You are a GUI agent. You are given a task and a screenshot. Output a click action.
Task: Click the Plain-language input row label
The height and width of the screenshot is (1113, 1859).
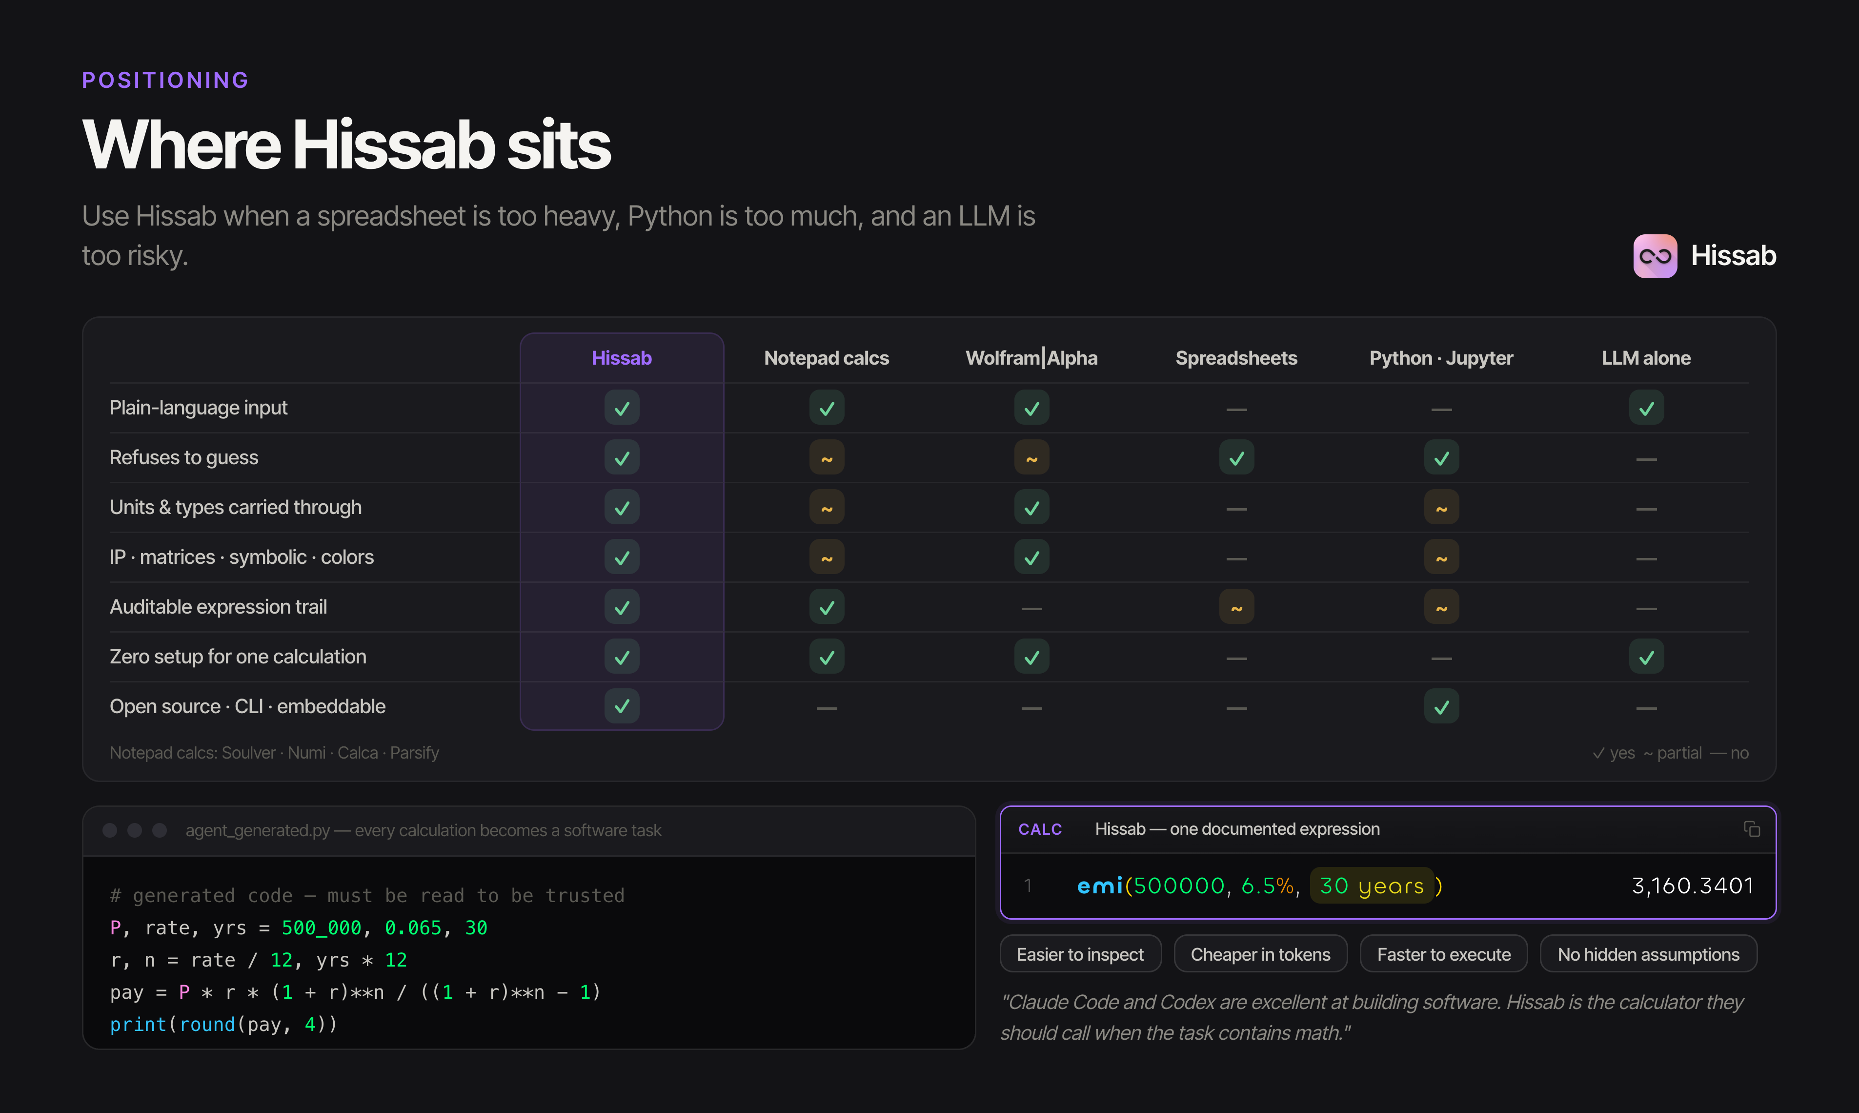pos(199,407)
